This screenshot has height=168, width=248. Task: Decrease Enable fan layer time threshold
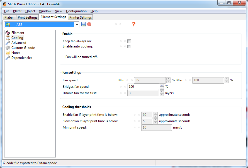point(156,116)
